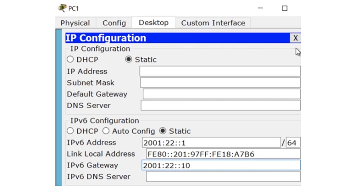Choose IPv6 Auto Config option
Viewport: 363px width, 192px height.
coord(106,131)
